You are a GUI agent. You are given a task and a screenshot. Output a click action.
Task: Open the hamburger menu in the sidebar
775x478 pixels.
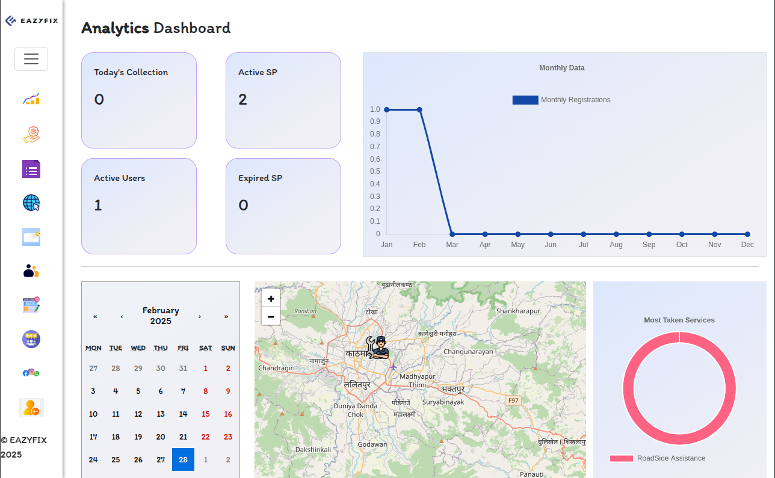(x=31, y=59)
